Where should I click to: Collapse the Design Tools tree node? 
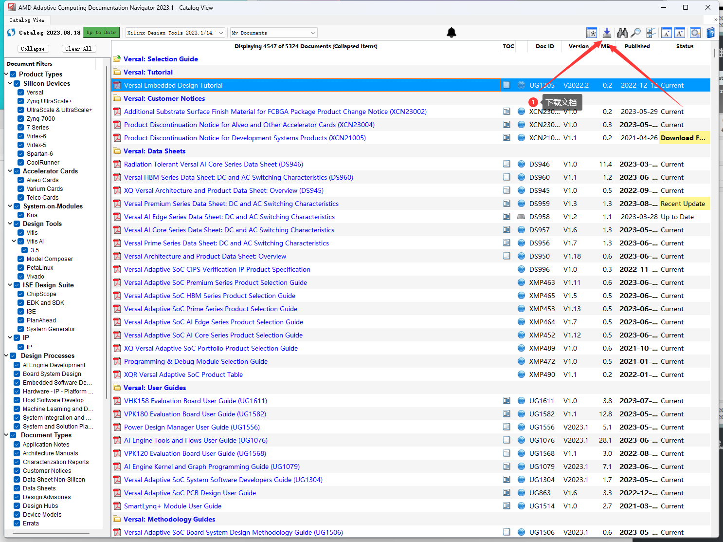click(10, 224)
